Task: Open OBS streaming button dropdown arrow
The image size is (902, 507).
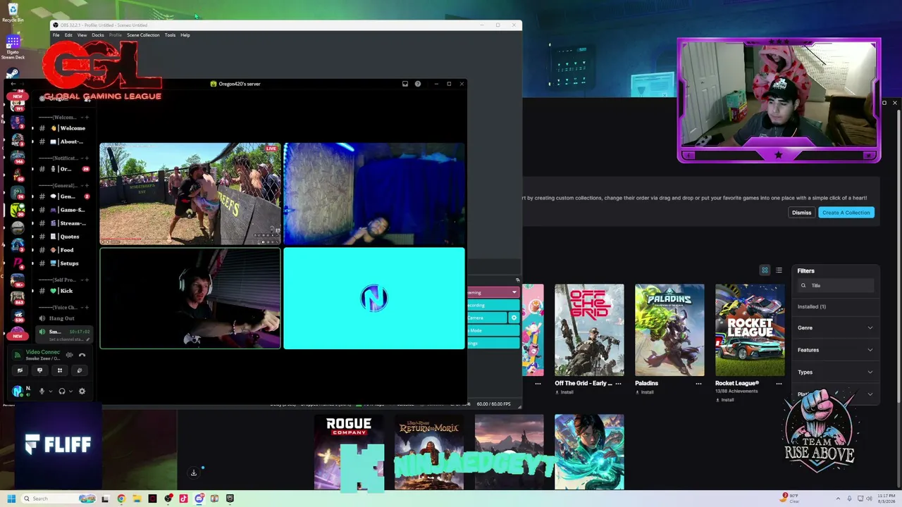Action: click(x=514, y=292)
